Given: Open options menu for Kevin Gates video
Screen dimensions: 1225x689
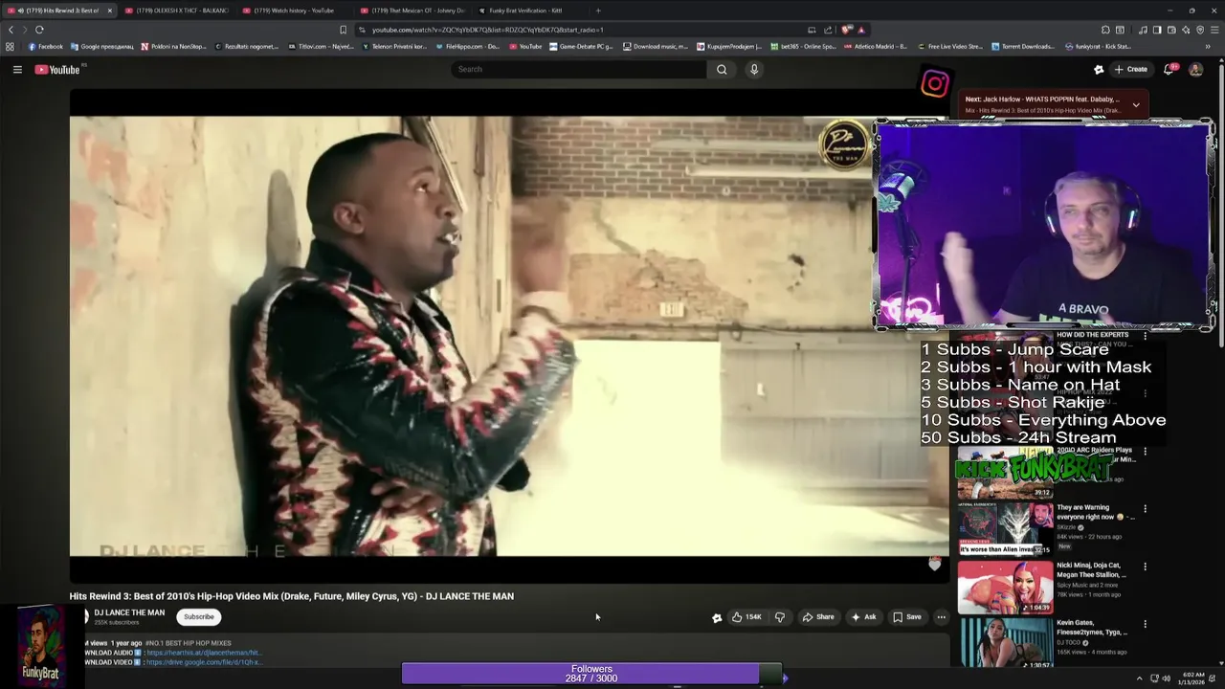Looking at the screenshot, I should tap(1145, 624).
